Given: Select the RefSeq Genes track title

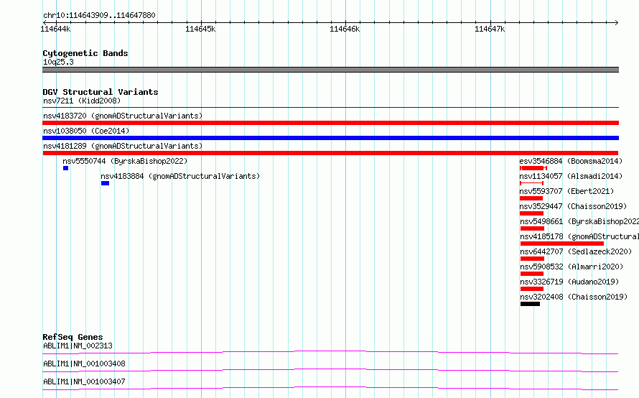Looking at the screenshot, I should point(73,337).
